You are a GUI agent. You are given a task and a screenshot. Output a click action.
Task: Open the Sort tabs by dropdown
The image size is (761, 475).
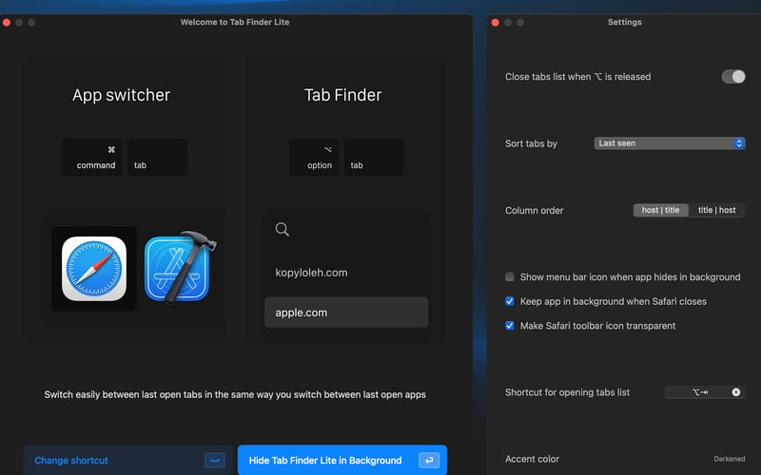(670, 143)
